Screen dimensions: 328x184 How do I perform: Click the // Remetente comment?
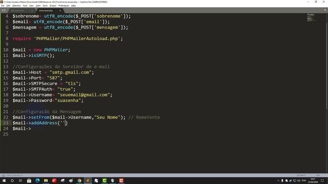(x=144, y=117)
